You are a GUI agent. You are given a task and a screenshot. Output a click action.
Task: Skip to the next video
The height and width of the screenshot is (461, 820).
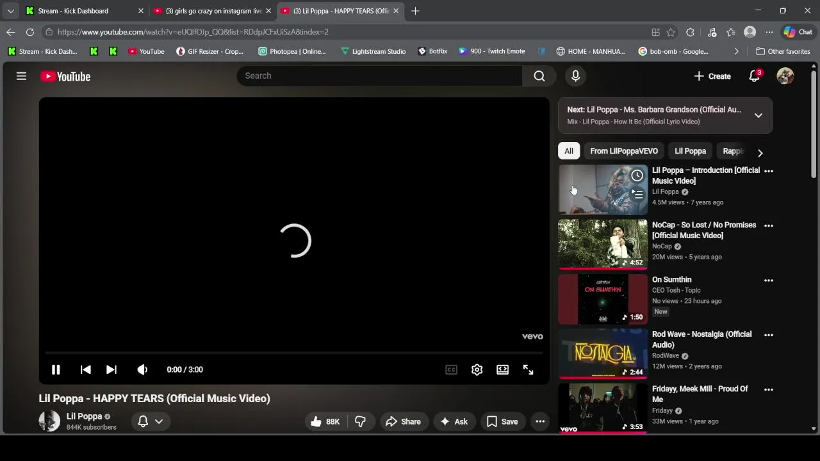111,369
